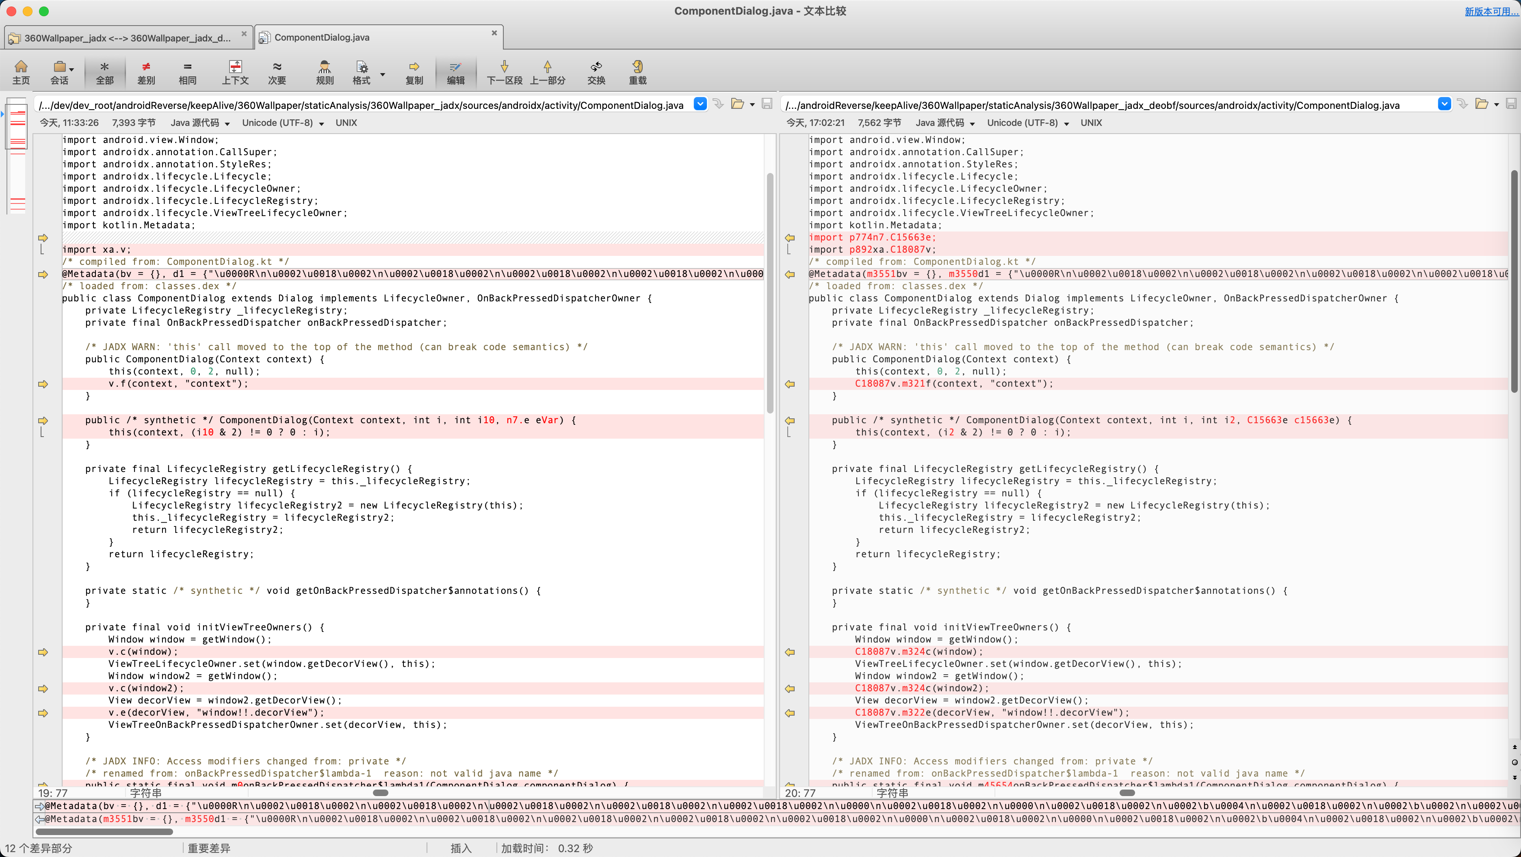Click the left pane save disk icon

[767, 104]
